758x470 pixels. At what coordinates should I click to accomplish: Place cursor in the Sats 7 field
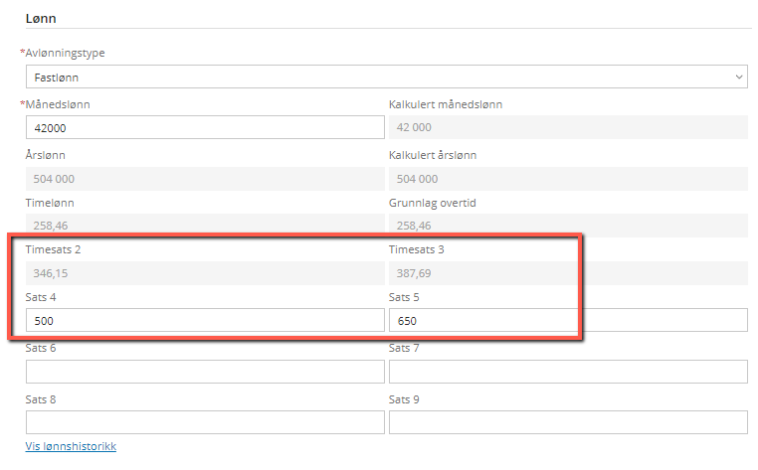tap(567, 372)
